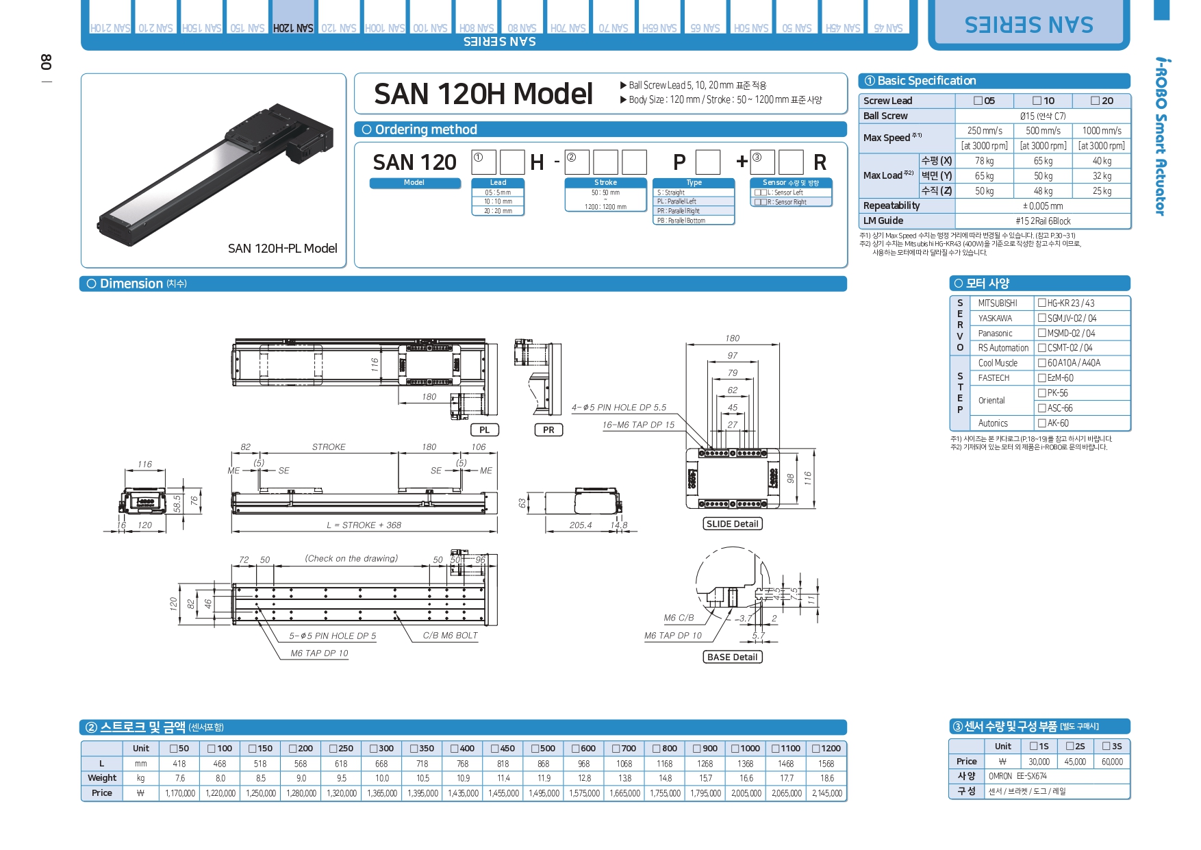Click the triangle bullet before Body Size note
Screen dimensions: 1201x850
[x=623, y=100]
